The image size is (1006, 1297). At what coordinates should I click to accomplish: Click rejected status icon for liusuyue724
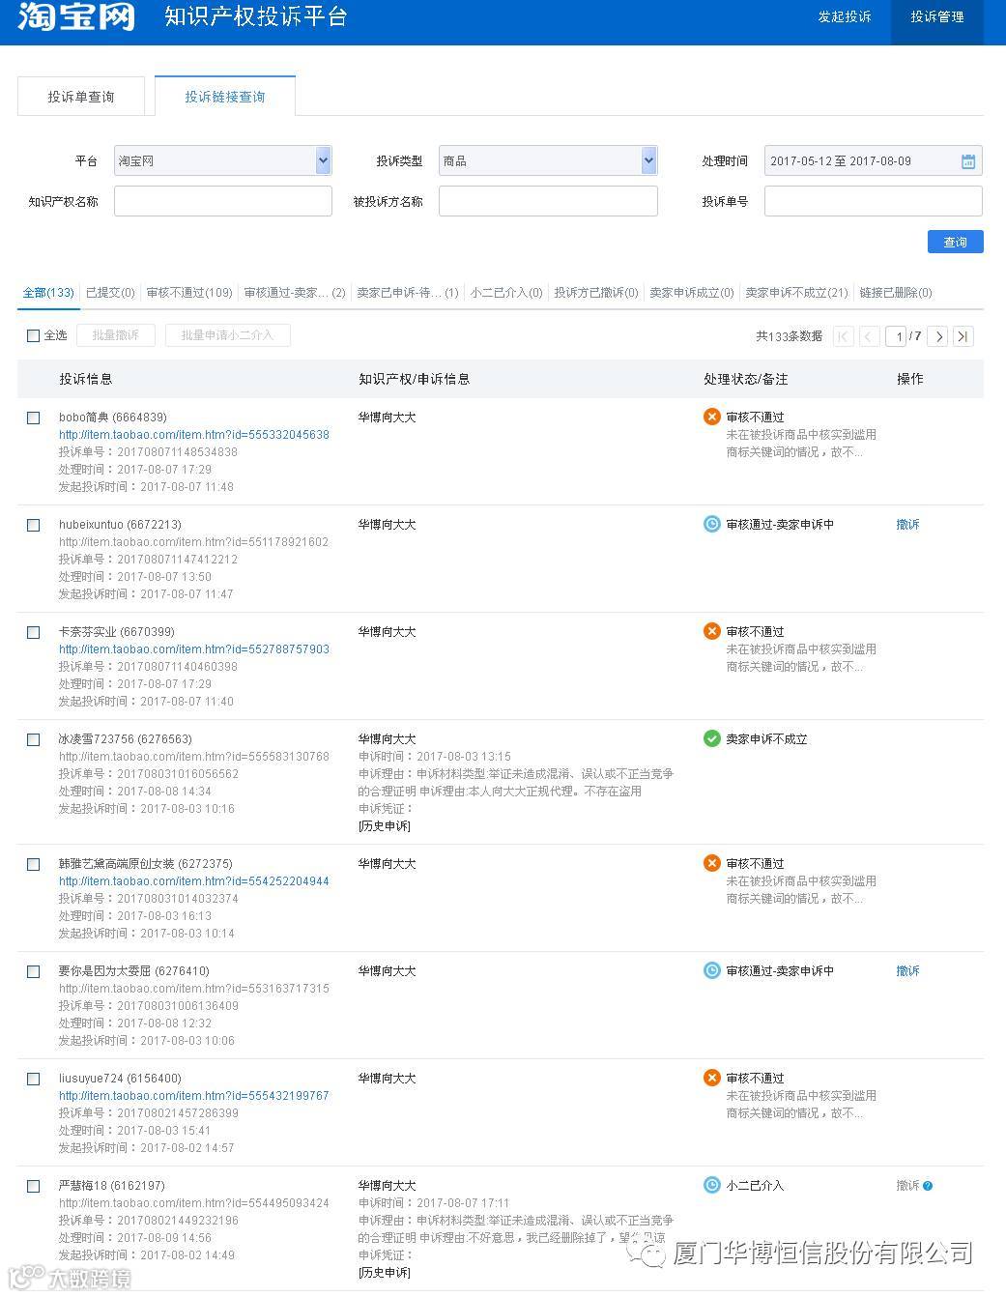click(712, 1078)
